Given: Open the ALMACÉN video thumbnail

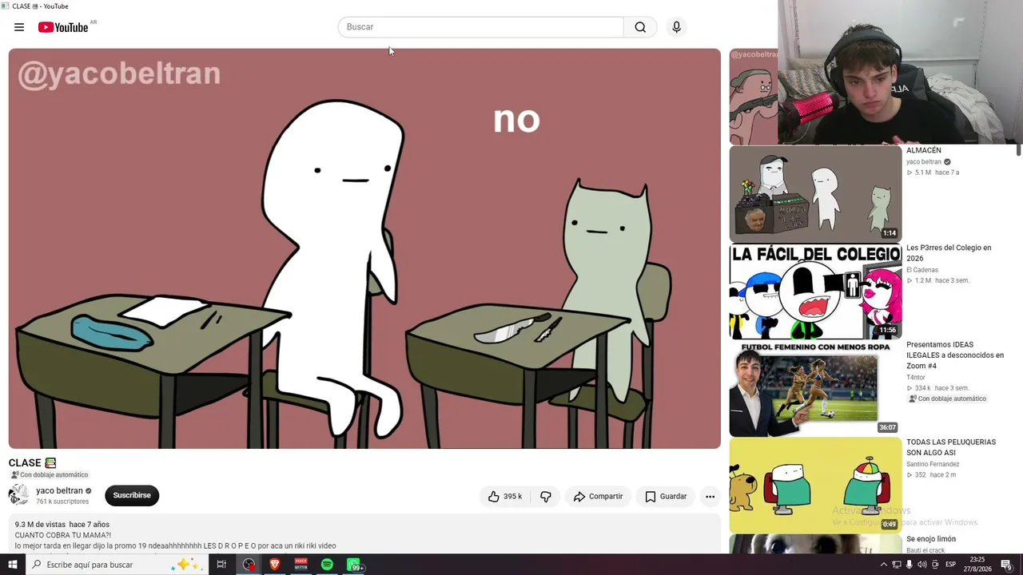Looking at the screenshot, I should tap(815, 194).
